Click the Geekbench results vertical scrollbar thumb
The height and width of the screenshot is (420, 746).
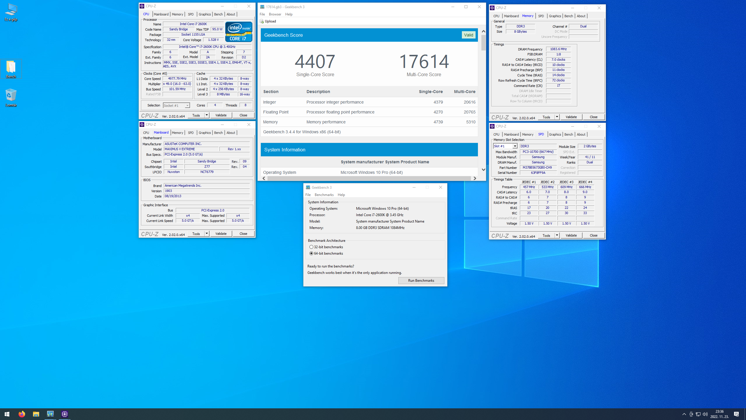(483, 43)
